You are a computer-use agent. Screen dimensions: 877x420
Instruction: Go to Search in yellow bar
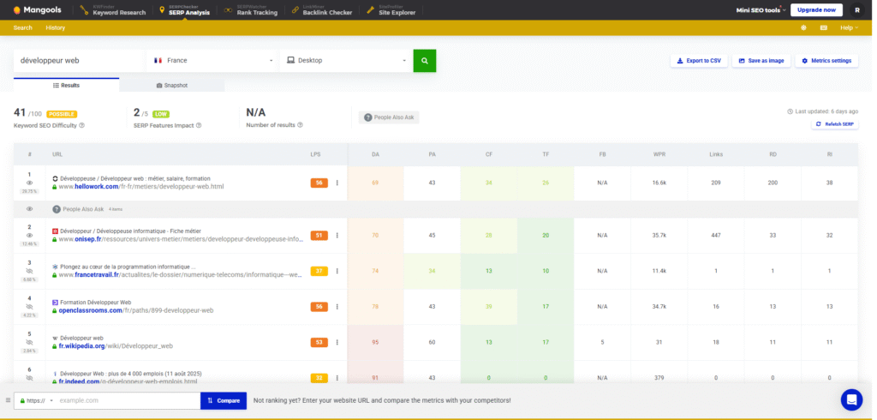pos(23,27)
